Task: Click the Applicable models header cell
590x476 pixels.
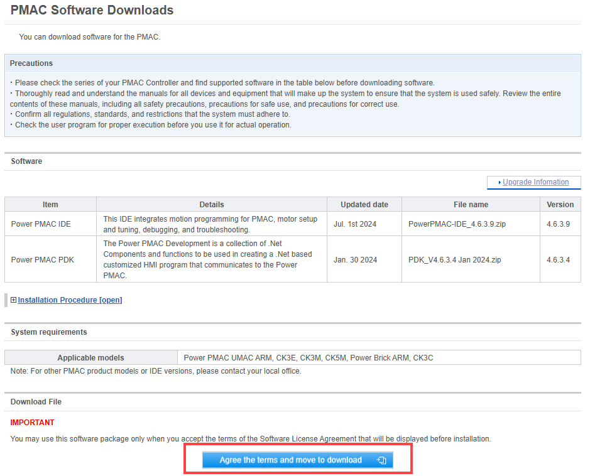Action: click(x=90, y=357)
